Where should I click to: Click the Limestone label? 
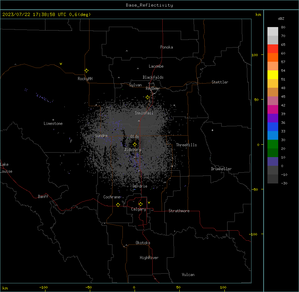(x=53, y=123)
